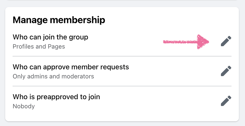
Task: Click "Only admins and moderators" subtitle
Action: coord(53,76)
